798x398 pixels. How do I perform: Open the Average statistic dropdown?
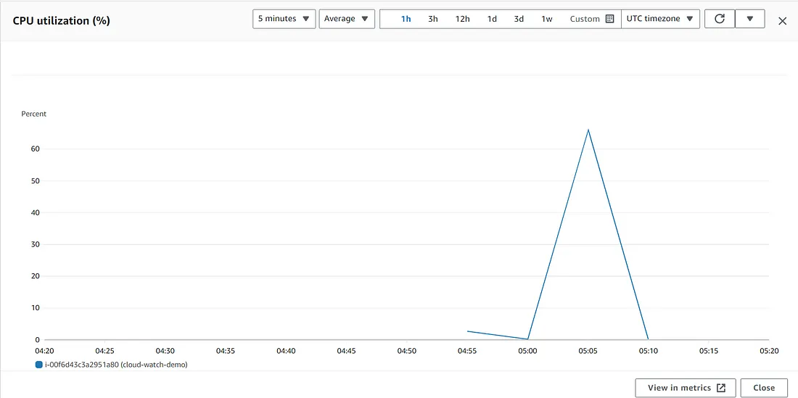point(347,19)
